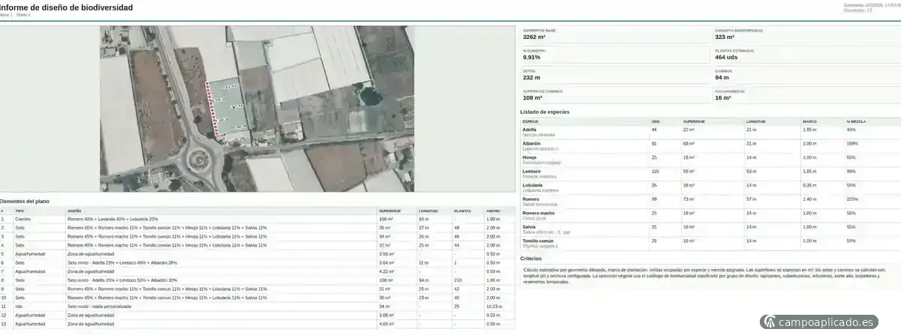Image resolution: width=901 pixels, height=335 pixels.
Task: Click the Lentisco length value "53 m"
Action: (752, 171)
